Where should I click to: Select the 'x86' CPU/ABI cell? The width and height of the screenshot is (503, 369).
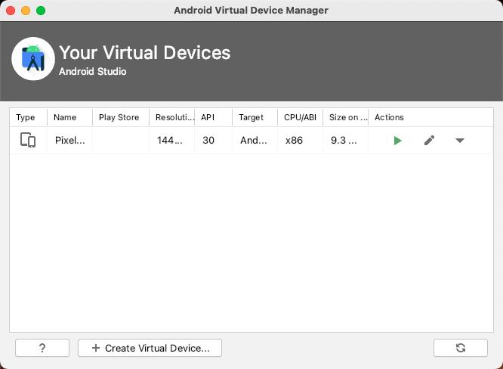[301, 141]
